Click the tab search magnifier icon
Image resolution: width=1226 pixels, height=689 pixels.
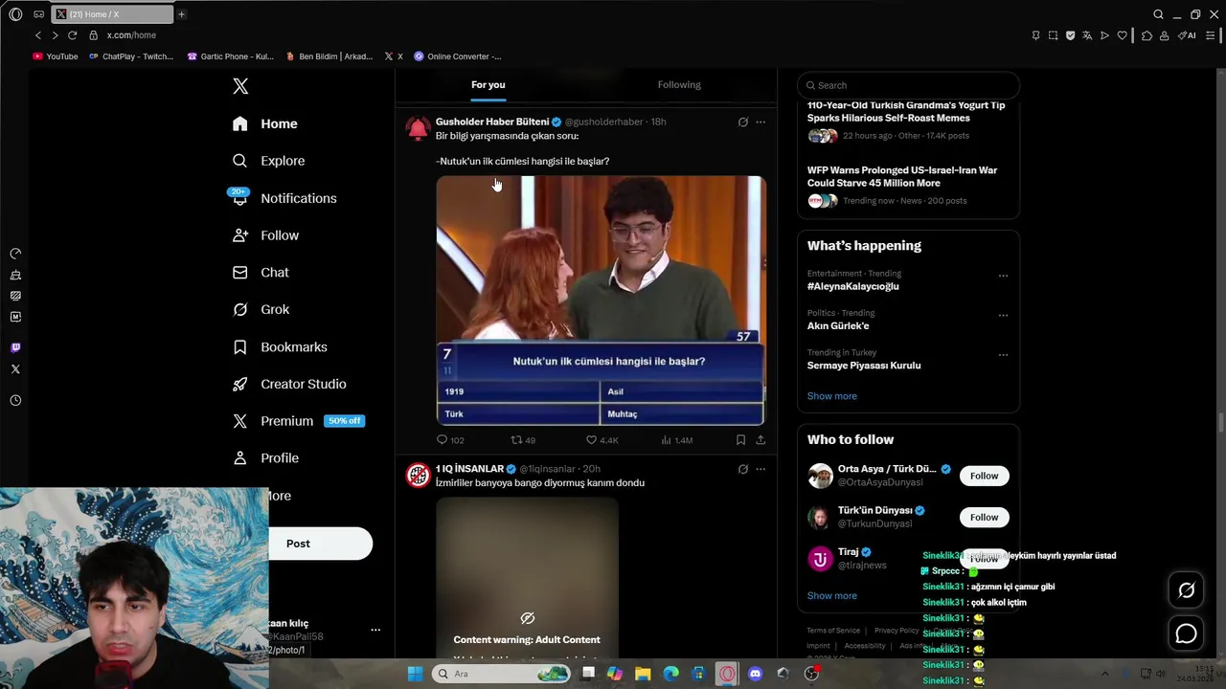[1158, 14]
